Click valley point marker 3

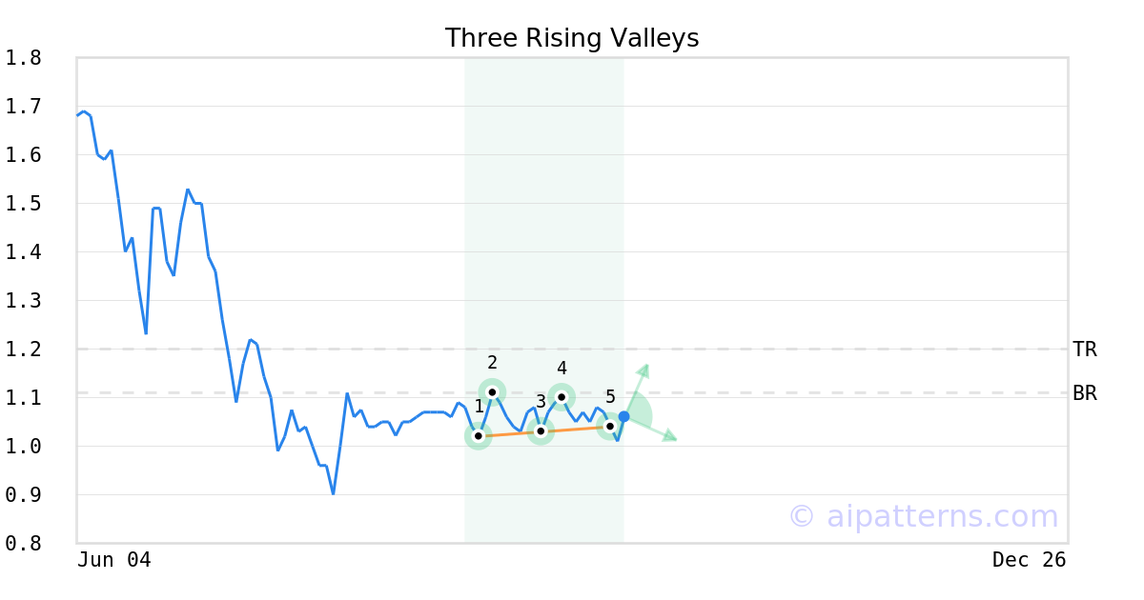tap(541, 430)
